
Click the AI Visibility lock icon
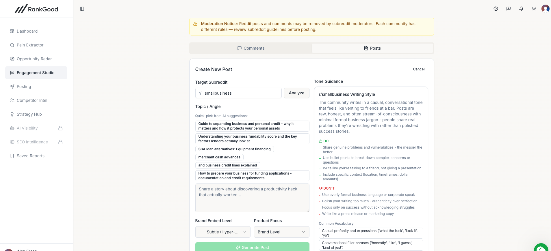[60, 128]
